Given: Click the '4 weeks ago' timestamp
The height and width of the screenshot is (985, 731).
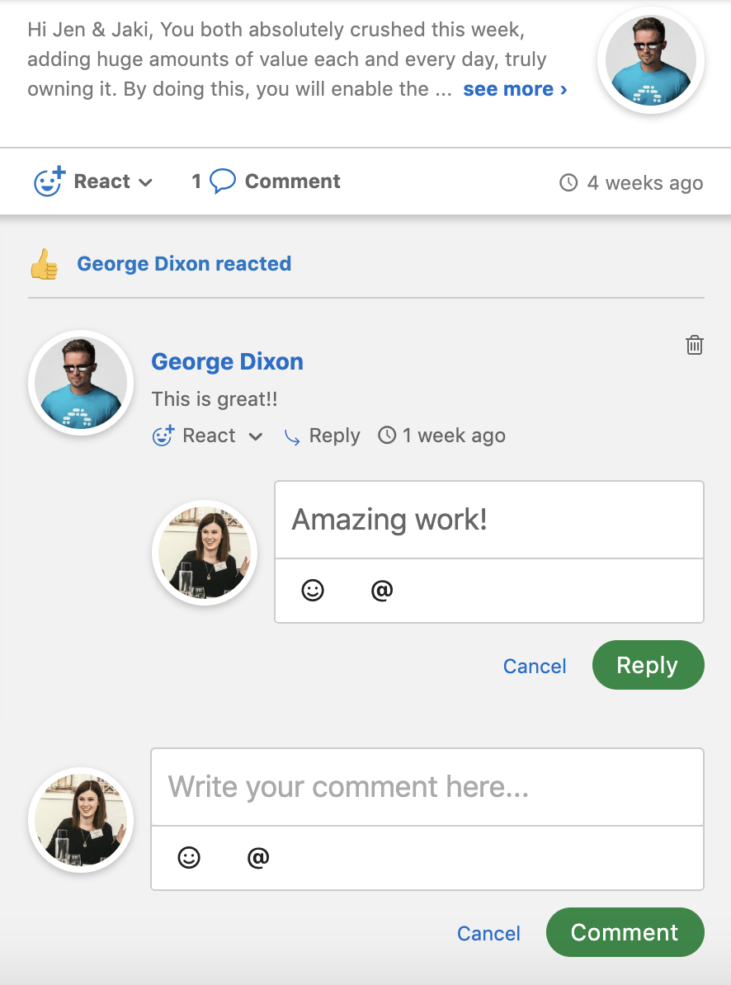Looking at the screenshot, I should [x=645, y=183].
